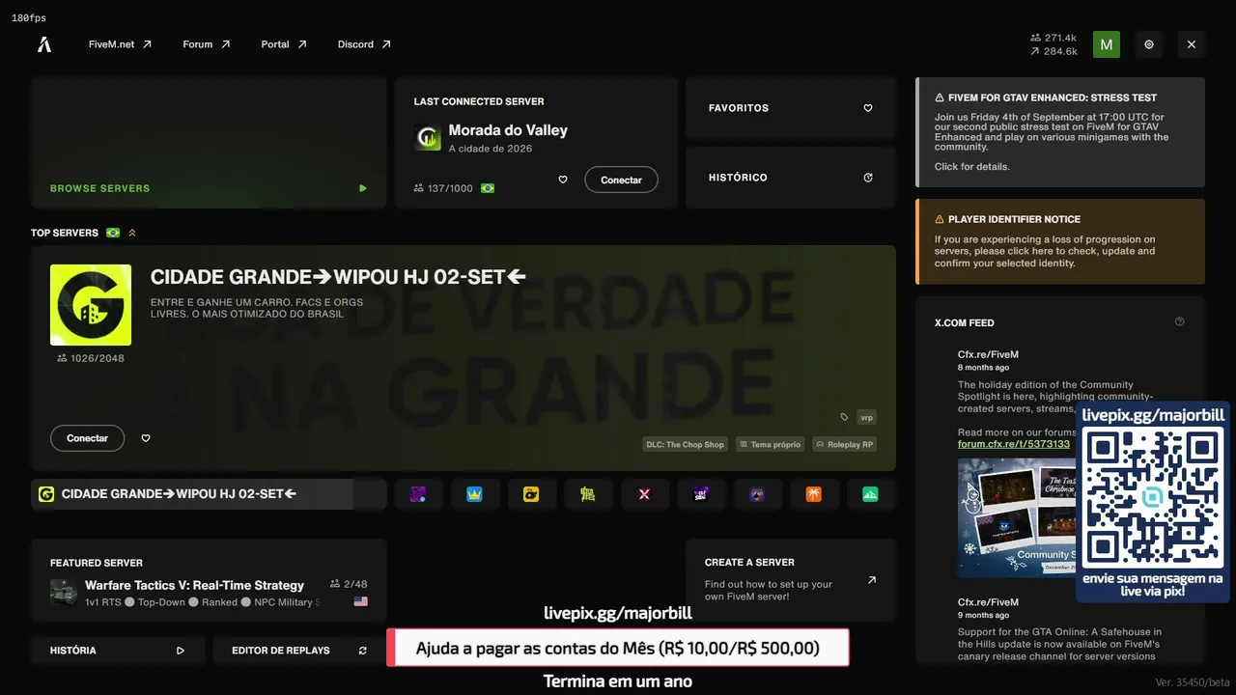Open Browse Servers
This screenshot has width=1236, height=695.
click(209, 143)
